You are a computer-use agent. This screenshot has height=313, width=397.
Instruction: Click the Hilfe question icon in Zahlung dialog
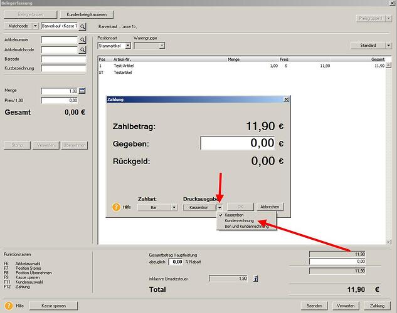click(x=116, y=207)
